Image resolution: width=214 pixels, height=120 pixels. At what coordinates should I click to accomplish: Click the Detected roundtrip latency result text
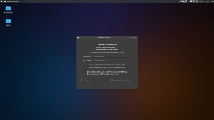[x=107, y=72]
